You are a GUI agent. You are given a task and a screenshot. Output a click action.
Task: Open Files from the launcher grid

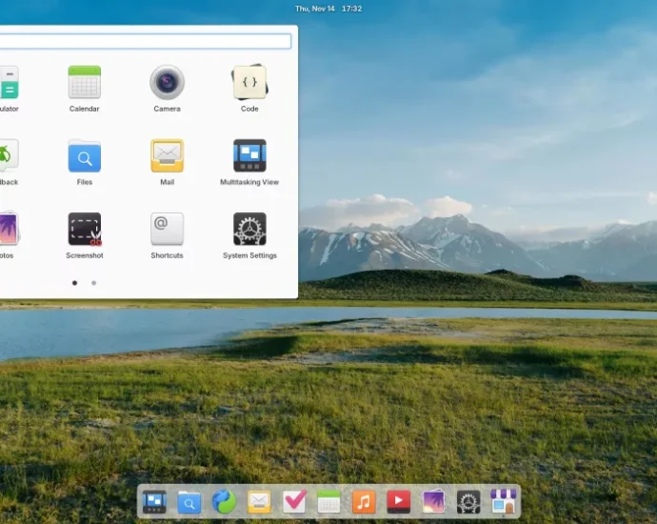click(x=84, y=156)
